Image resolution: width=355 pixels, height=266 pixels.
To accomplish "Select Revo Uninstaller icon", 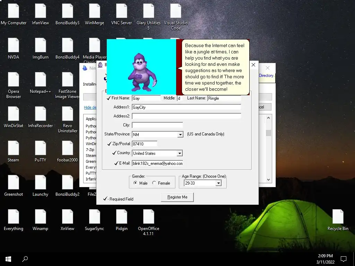I will coord(68,120).
